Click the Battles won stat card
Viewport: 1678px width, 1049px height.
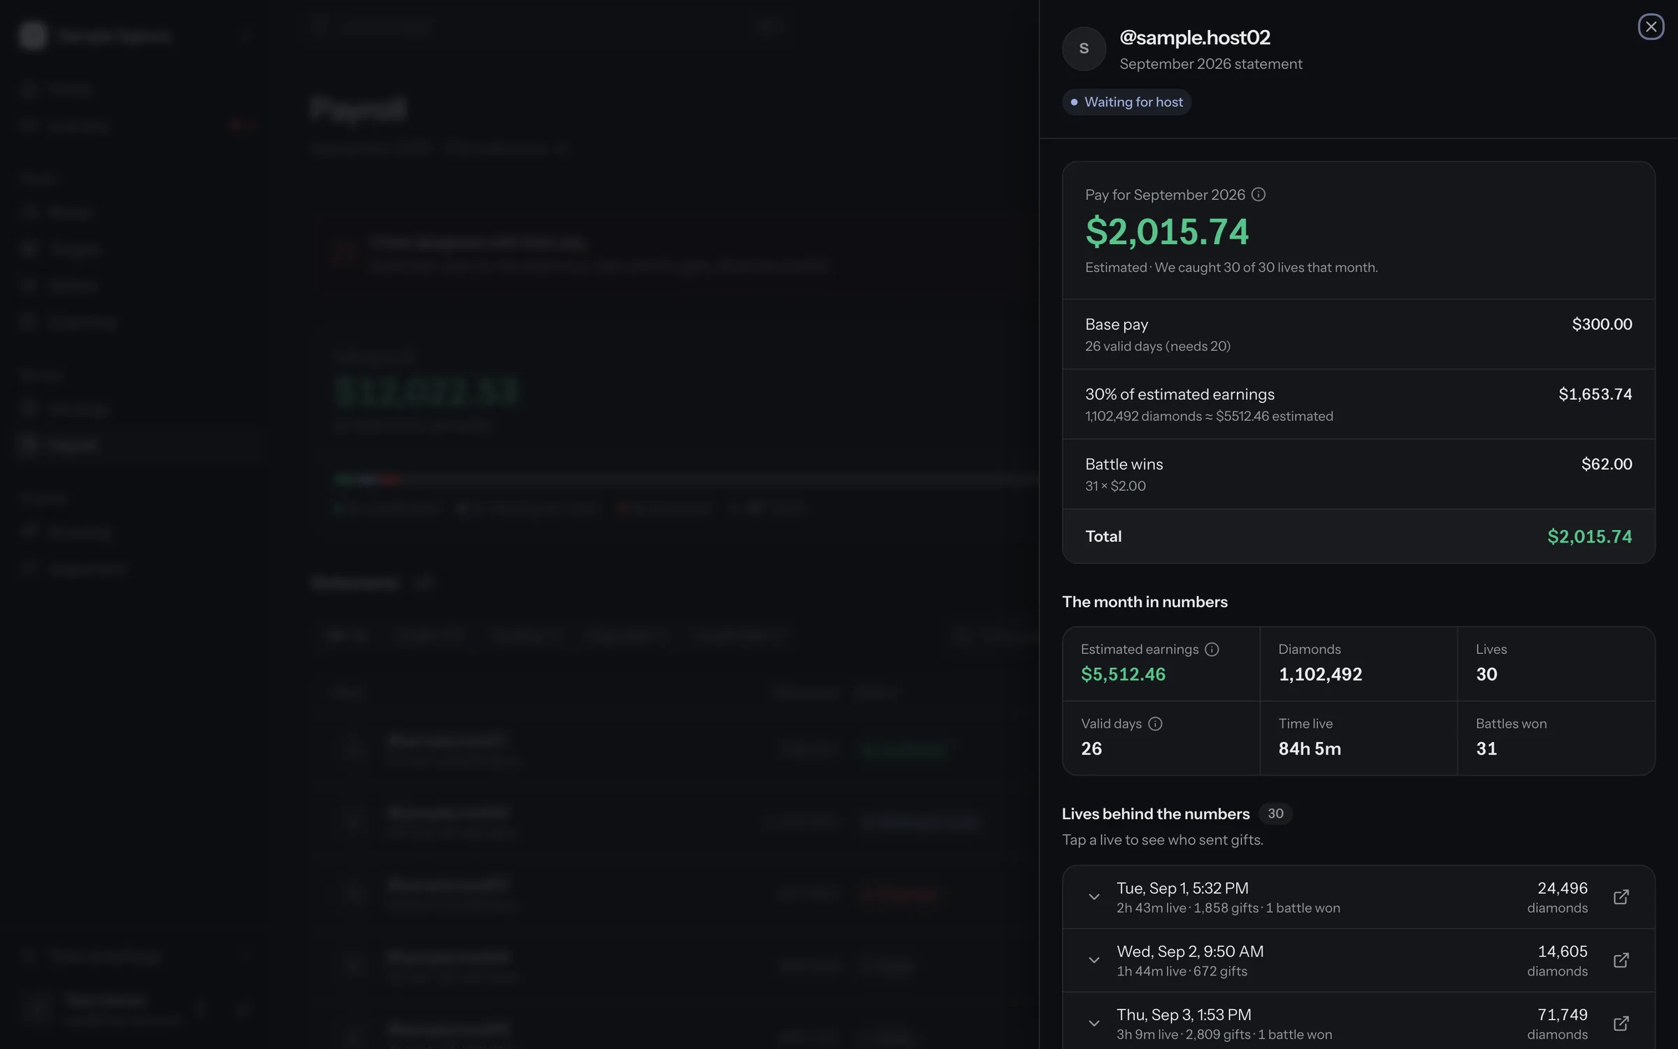point(1556,738)
